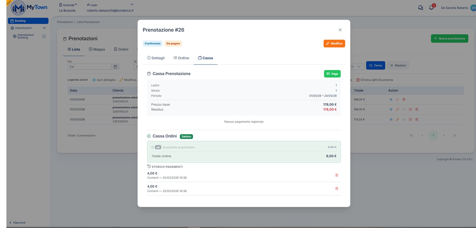Screen dimensions: 476x228
Task: Click the info icon next to Impostazioni Booking
Action: (44, 36)
